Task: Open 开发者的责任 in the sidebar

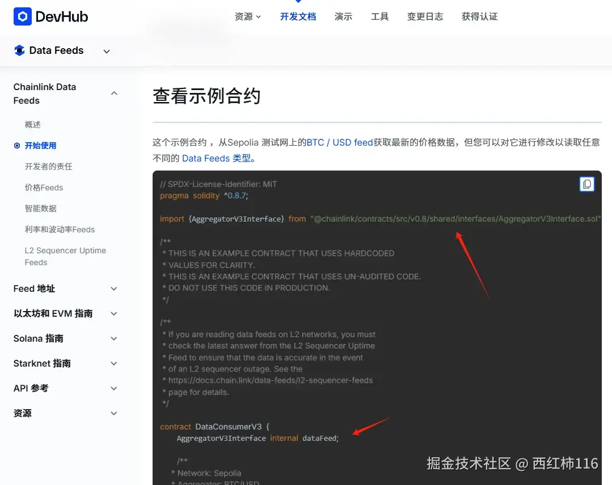Action: click(48, 167)
